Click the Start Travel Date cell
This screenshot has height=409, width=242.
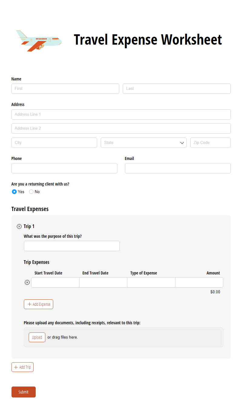point(55,282)
